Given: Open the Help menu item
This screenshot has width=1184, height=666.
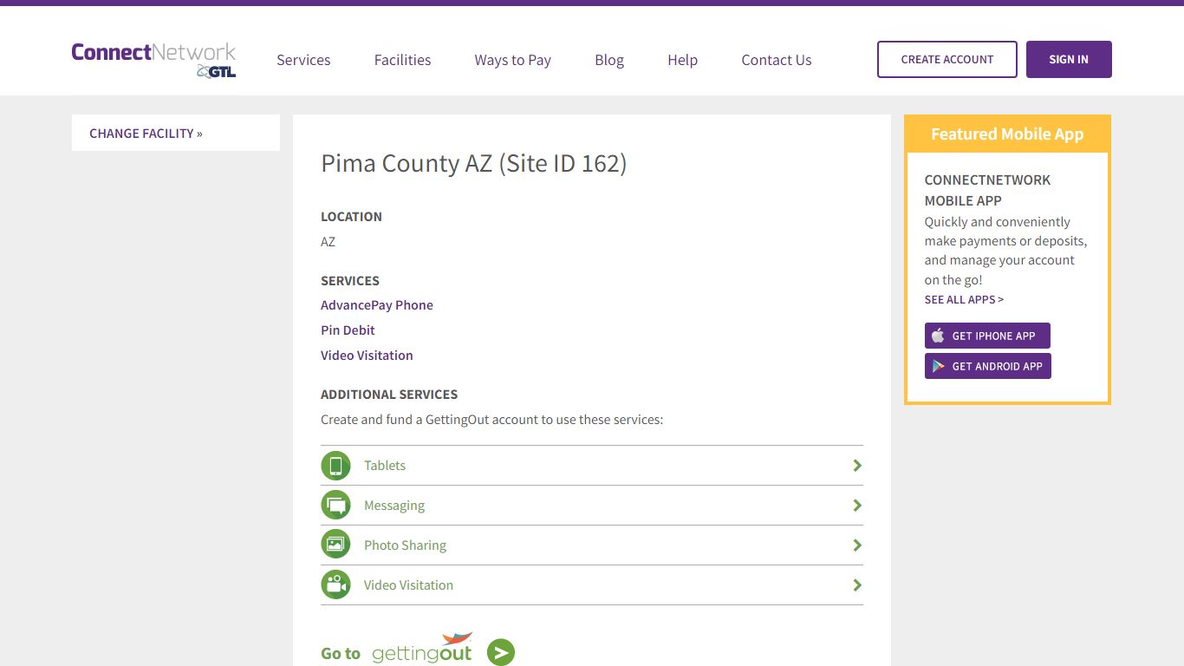Looking at the screenshot, I should (x=682, y=60).
